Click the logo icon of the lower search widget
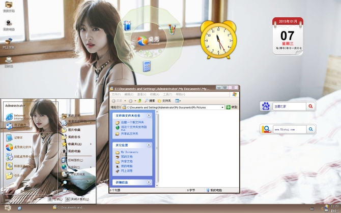The width and height of the screenshot is (341, 213). [266, 129]
